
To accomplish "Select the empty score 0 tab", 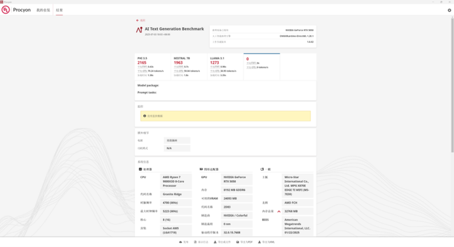I will pos(262,67).
